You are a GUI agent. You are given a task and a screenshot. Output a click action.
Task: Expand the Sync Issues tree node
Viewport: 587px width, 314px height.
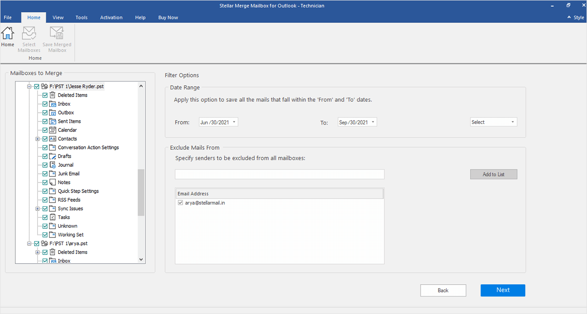pos(38,208)
